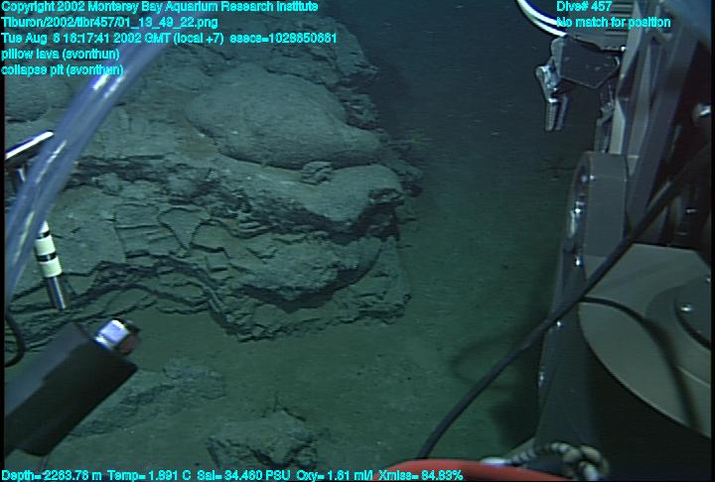The height and width of the screenshot is (482, 715).
Task: Select the "Temp" reading in the bottom overlay
Action: point(149,476)
